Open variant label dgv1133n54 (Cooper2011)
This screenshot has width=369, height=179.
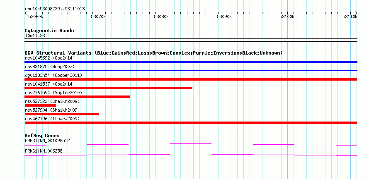(53, 75)
